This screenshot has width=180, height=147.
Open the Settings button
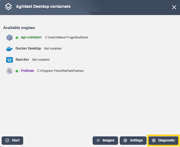pos(133,141)
